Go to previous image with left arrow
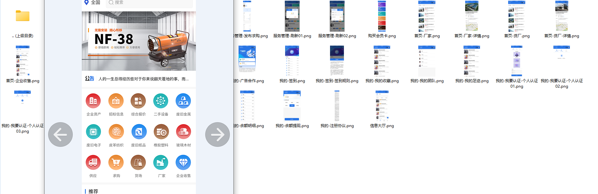Viewport: 598px width, 194px height. (x=60, y=135)
